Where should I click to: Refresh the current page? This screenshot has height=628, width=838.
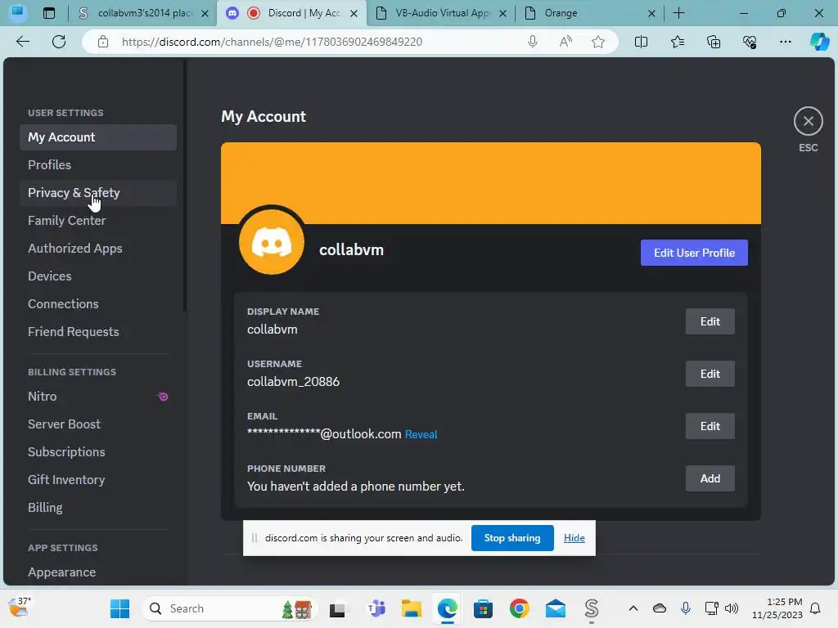pyautogui.click(x=59, y=42)
